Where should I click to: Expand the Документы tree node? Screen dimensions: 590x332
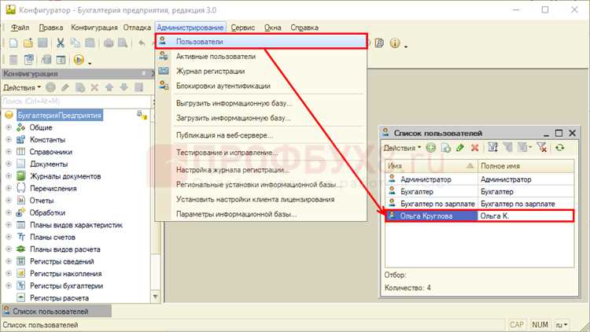coord(9,164)
